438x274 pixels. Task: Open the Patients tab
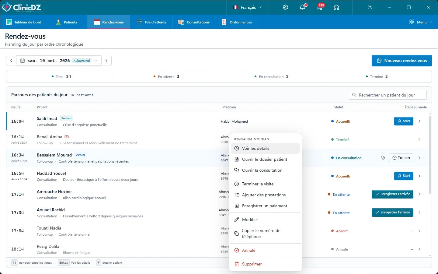click(x=67, y=22)
